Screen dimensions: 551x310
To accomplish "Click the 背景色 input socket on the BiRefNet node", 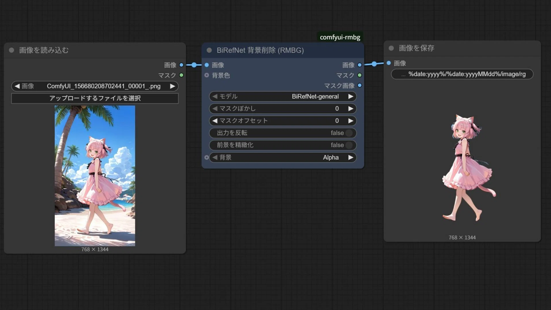I will [x=207, y=75].
